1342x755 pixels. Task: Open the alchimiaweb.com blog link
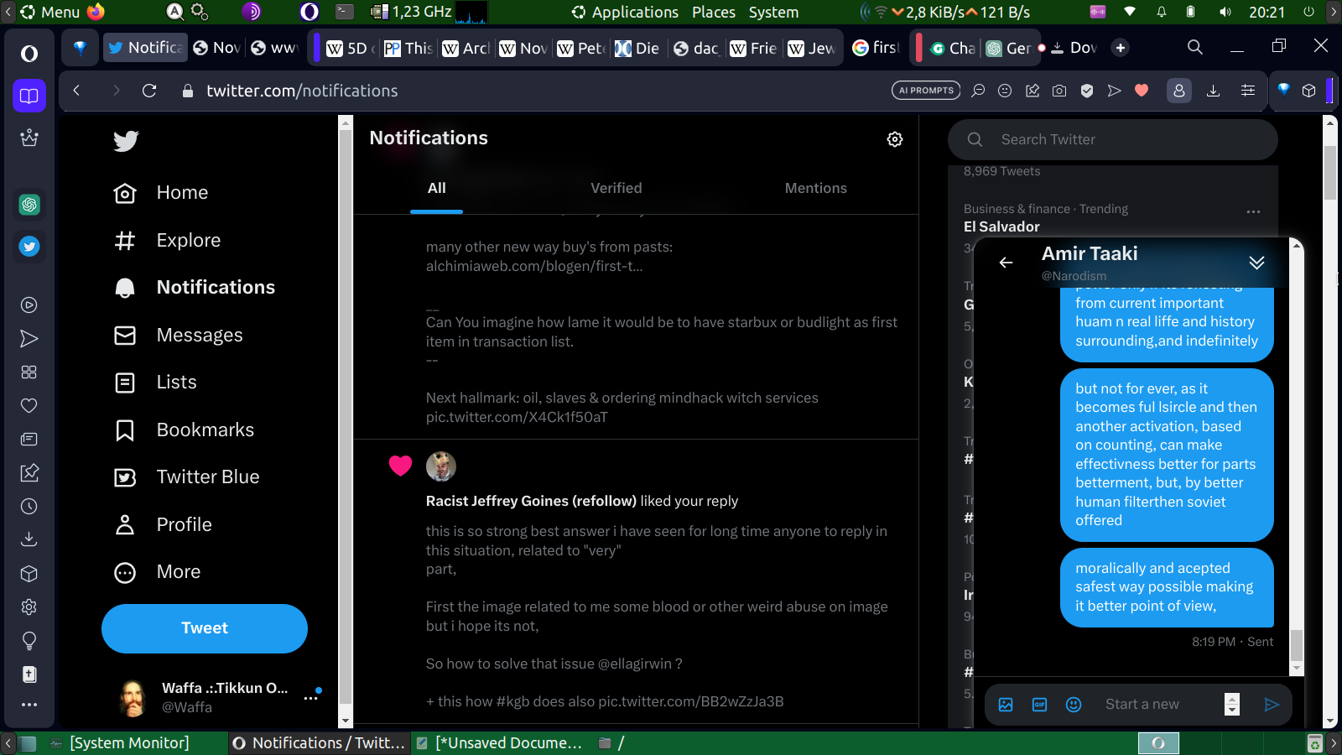[533, 266]
